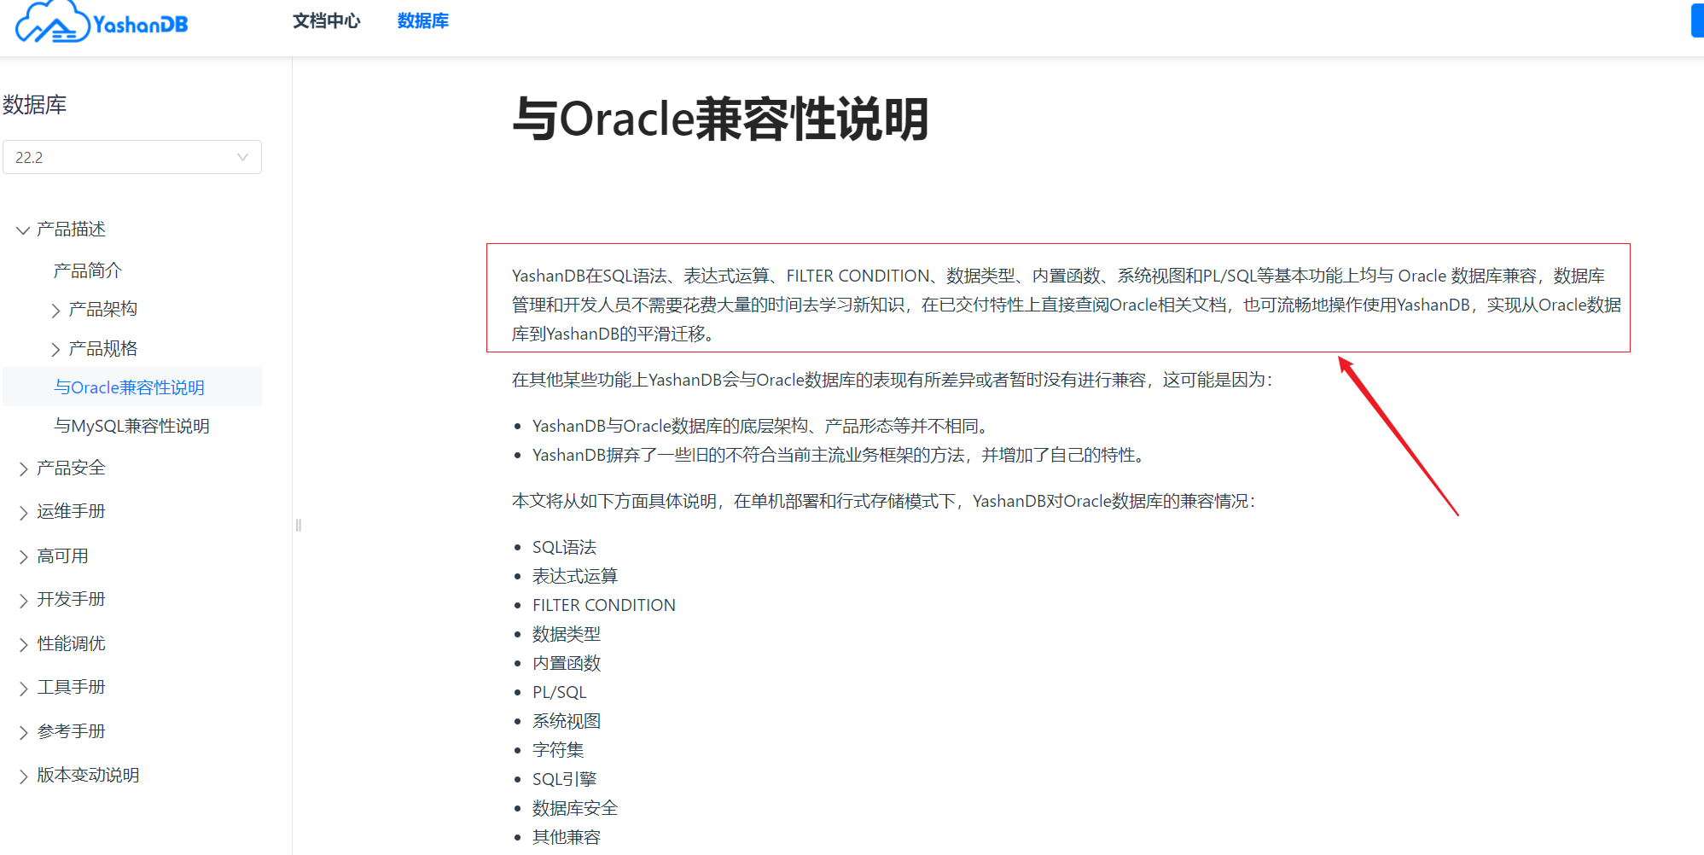
Task: Click the PL/SQL list item
Action: pyautogui.click(x=560, y=692)
